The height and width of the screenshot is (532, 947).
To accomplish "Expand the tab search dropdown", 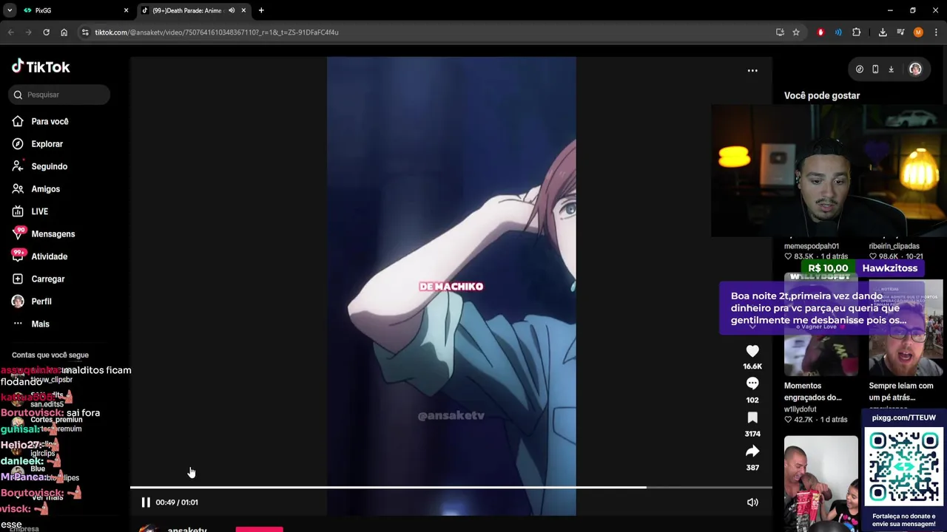I will tap(10, 10).
